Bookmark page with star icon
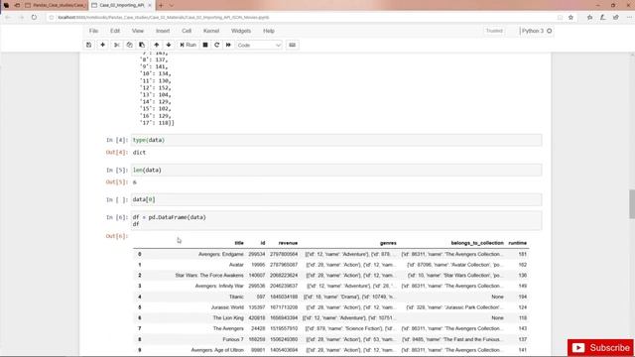The width and height of the screenshot is (635, 357). [x=571, y=18]
